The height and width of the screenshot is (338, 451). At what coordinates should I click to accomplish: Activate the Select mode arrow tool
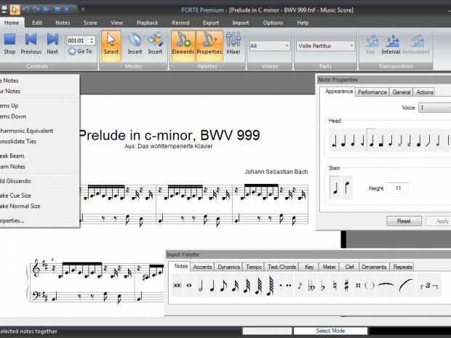click(x=111, y=43)
